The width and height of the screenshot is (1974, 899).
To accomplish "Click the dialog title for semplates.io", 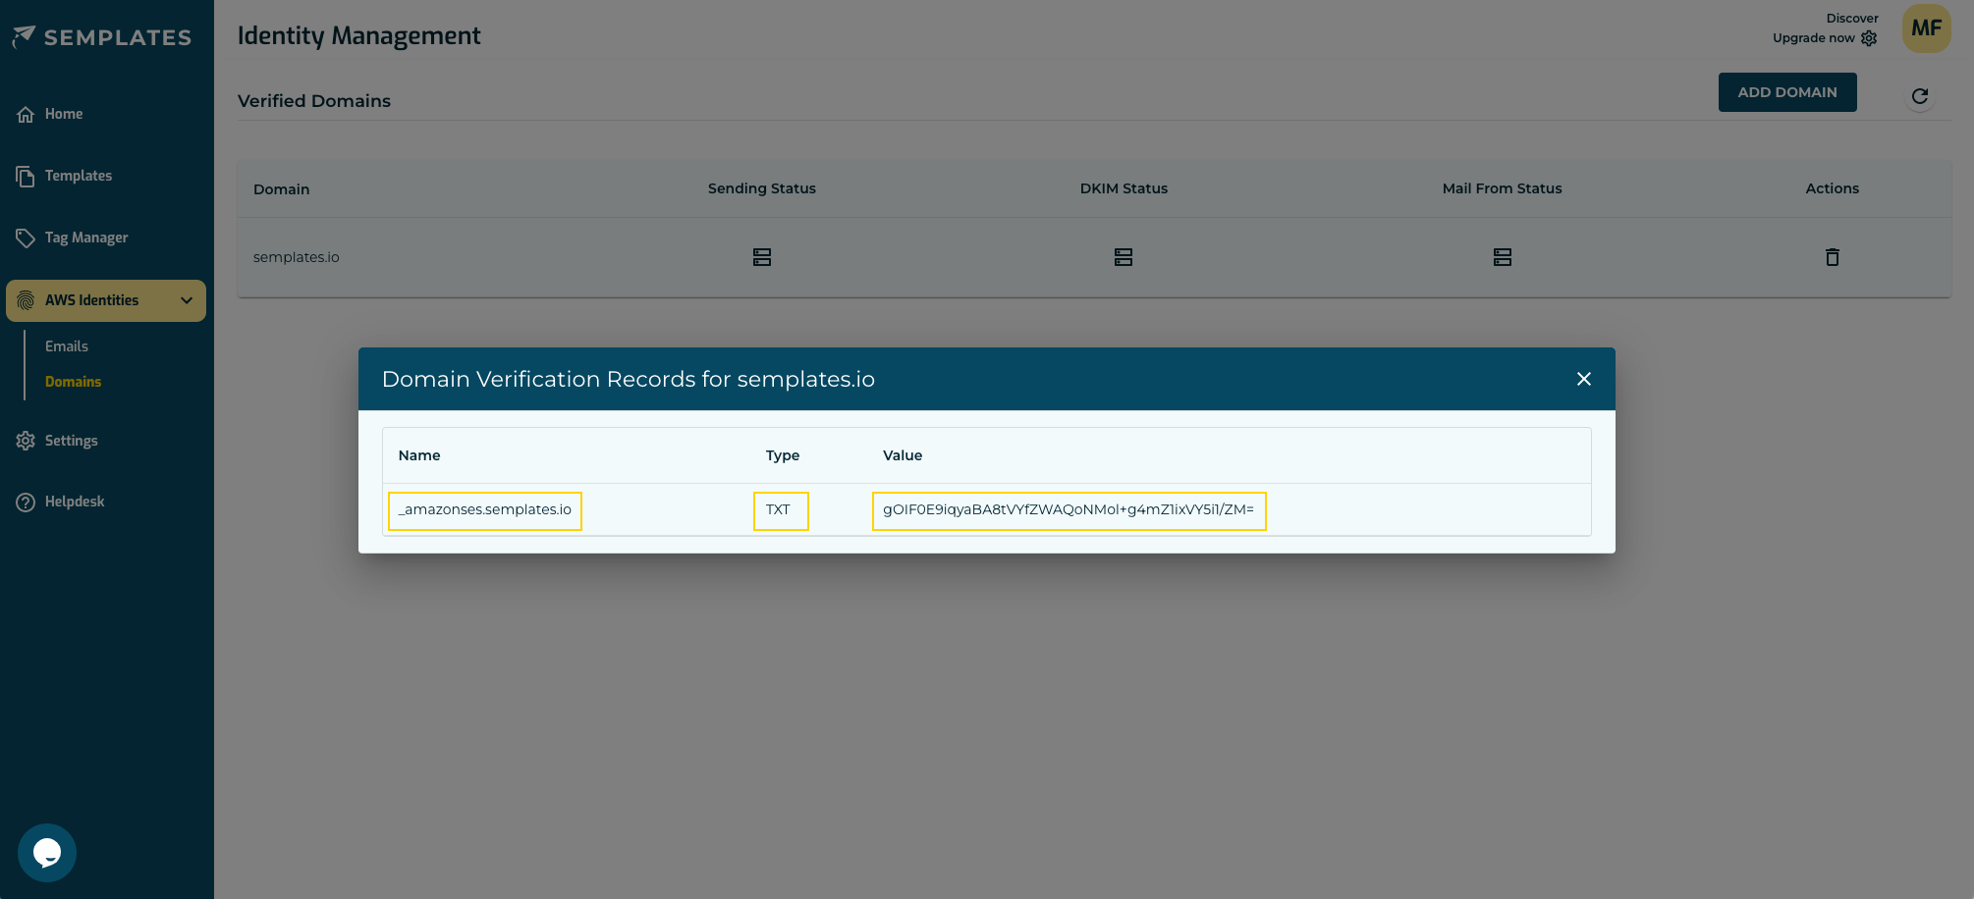I will tap(629, 380).
